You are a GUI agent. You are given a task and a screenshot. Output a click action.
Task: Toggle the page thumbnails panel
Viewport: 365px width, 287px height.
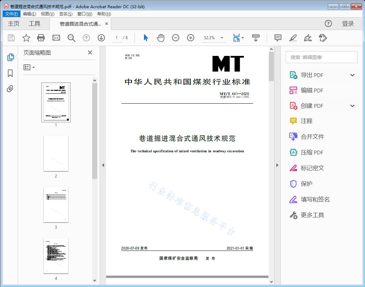click(10, 57)
